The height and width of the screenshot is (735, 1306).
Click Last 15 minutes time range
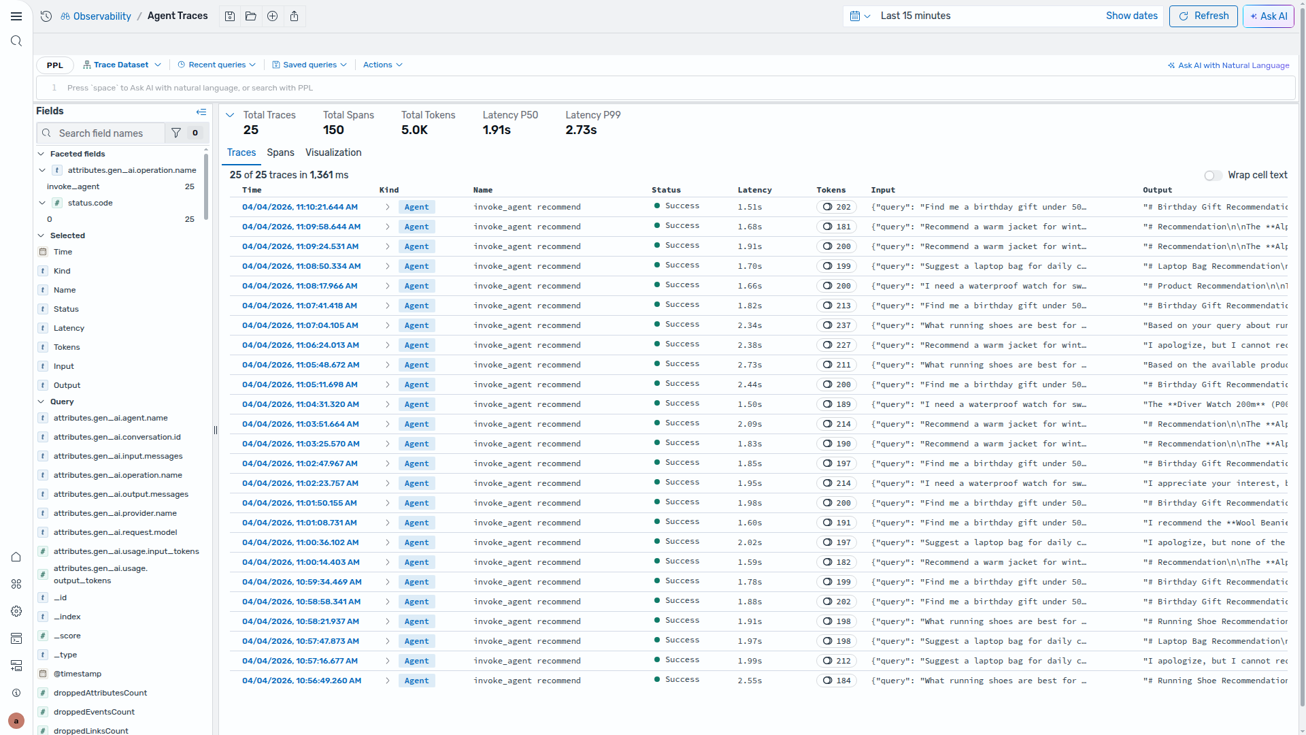pyautogui.click(x=916, y=16)
